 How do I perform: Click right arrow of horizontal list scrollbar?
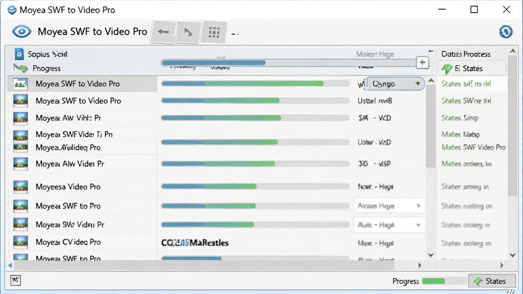coord(420,265)
